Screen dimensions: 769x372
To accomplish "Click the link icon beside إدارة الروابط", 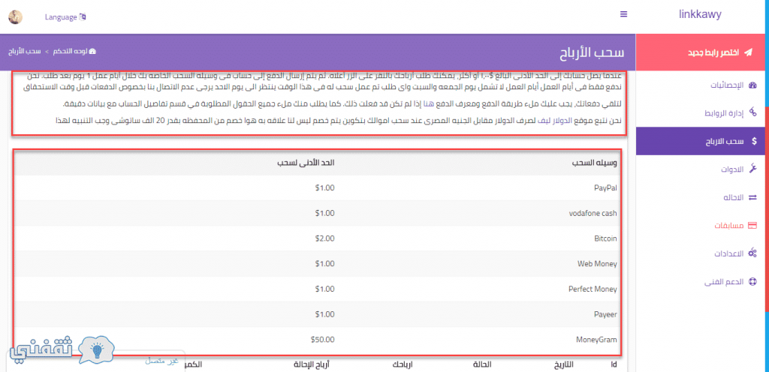I will (753, 113).
